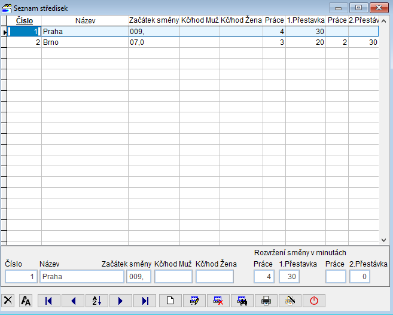The width and height of the screenshot is (393, 315).
Task: Focus the first Práce field showing 4
Action: (x=264, y=276)
